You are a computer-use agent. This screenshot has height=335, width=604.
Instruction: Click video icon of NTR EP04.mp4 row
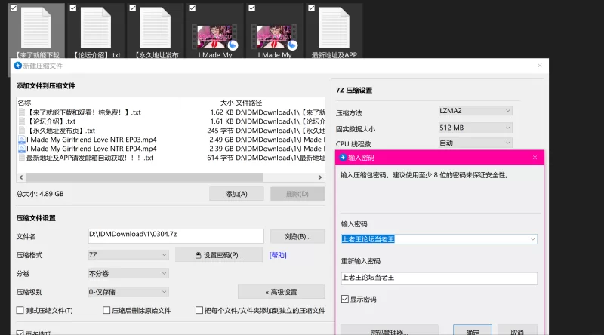point(22,149)
